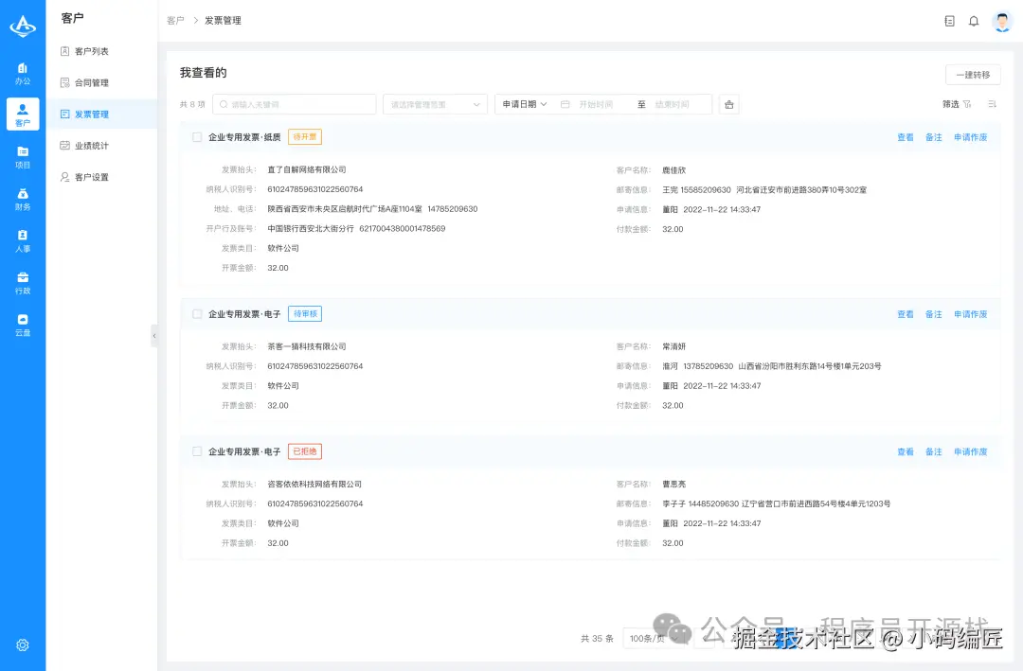Image resolution: width=1023 pixels, height=671 pixels.
Task: Click 查看 on the rejected invoice
Action: tap(905, 451)
